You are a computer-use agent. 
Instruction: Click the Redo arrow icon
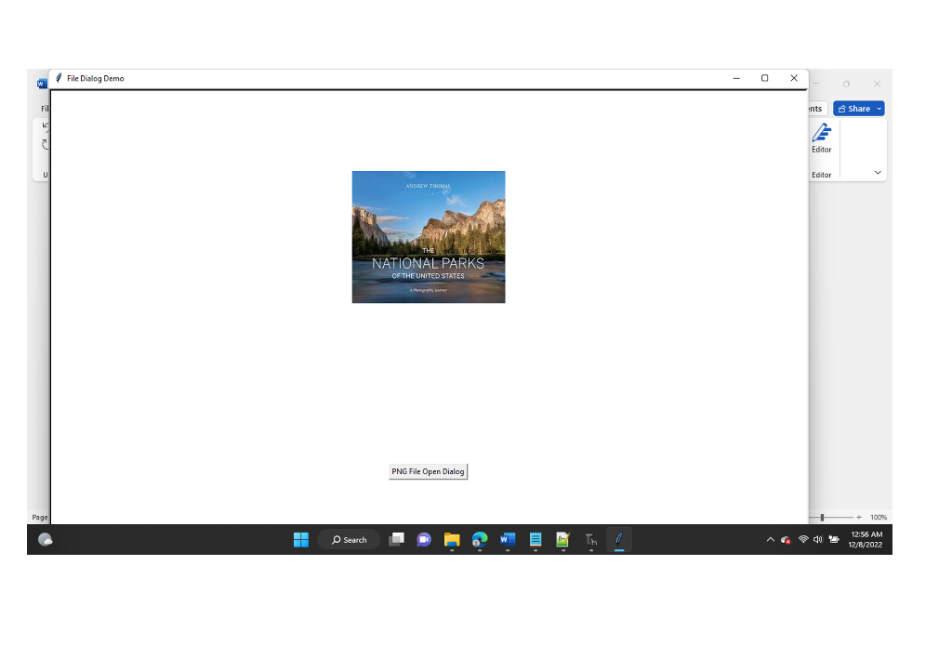[x=46, y=144]
